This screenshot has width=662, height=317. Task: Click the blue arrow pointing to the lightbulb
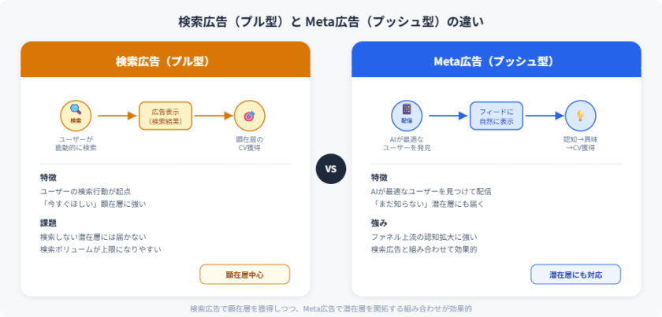point(545,116)
